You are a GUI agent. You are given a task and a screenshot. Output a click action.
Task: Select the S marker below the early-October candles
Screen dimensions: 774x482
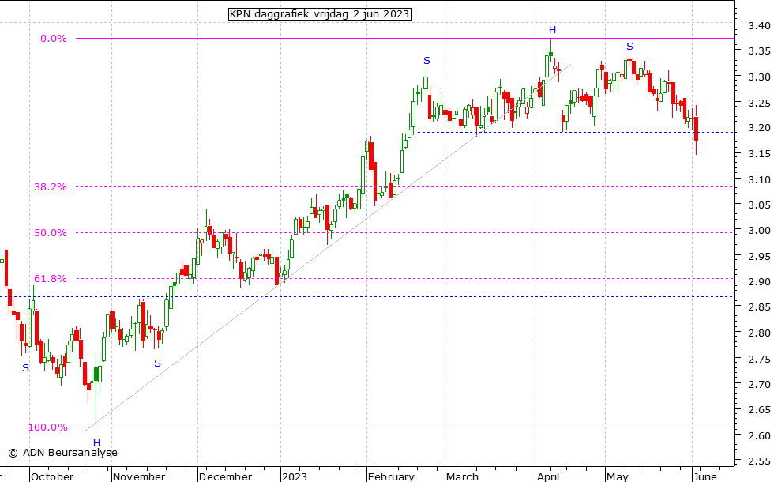[25, 368]
